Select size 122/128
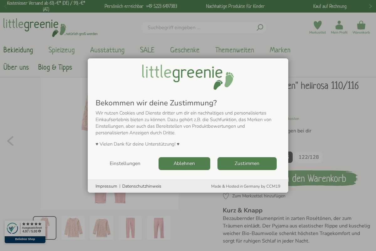Image resolution: width=376 pixels, height=251 pixels. (309, 157)
